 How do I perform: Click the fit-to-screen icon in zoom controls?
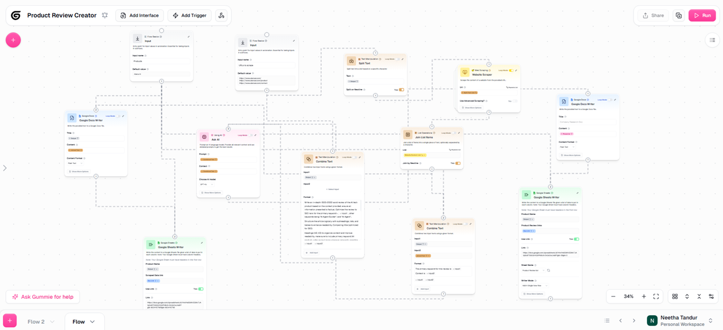656,296
